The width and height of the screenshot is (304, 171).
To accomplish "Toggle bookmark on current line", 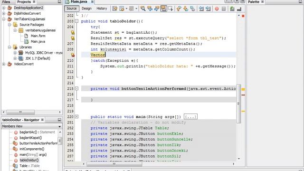I will point(193,9).
